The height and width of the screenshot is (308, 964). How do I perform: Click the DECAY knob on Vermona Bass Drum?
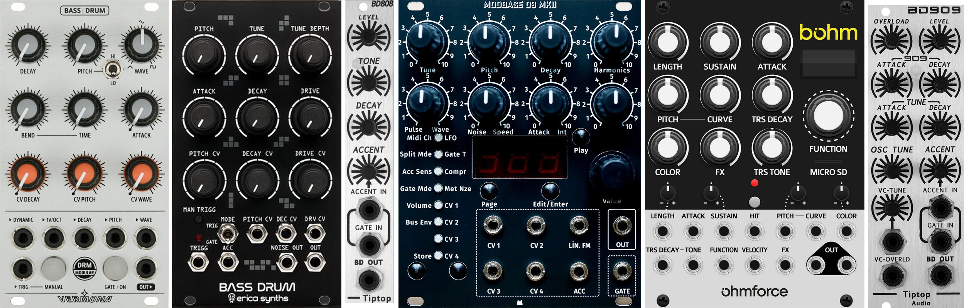27,46
